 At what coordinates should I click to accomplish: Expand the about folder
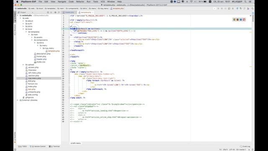click(23, 21)
